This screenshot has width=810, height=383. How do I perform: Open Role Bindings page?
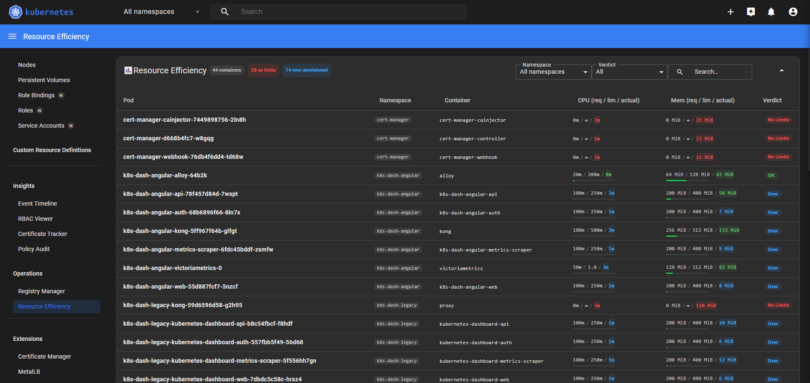coord(36,95)
